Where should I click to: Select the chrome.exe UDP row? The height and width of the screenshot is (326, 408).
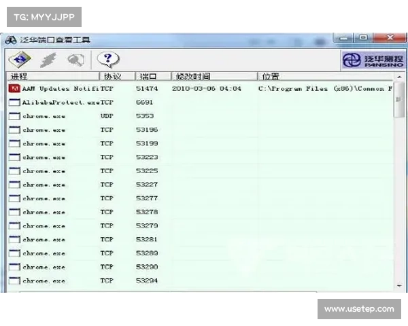(201, 116)
